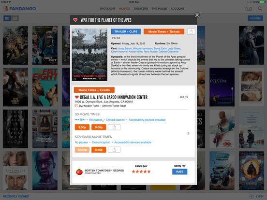Play Trailer + Clips
Screen dimensions: 267x200
(126, 31)
